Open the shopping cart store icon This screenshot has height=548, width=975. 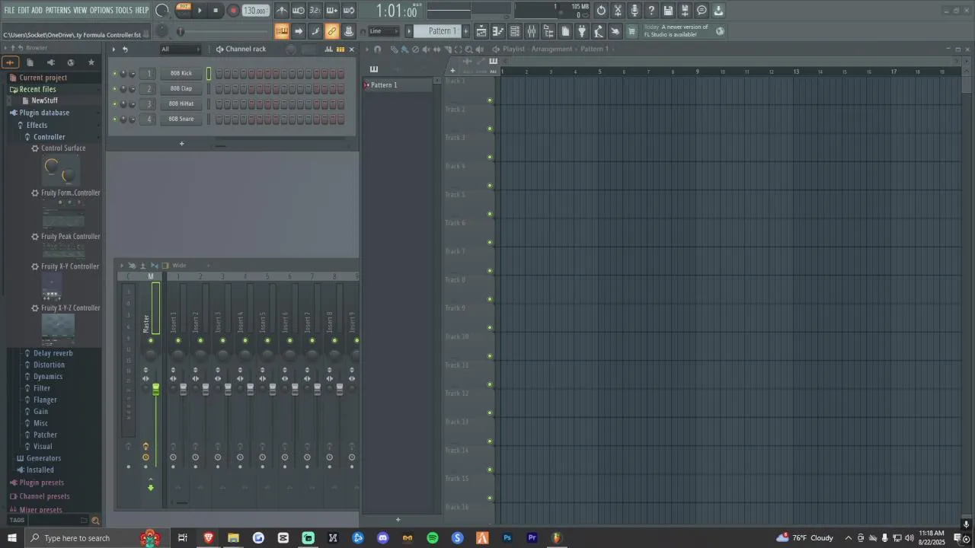click(631, 31)
